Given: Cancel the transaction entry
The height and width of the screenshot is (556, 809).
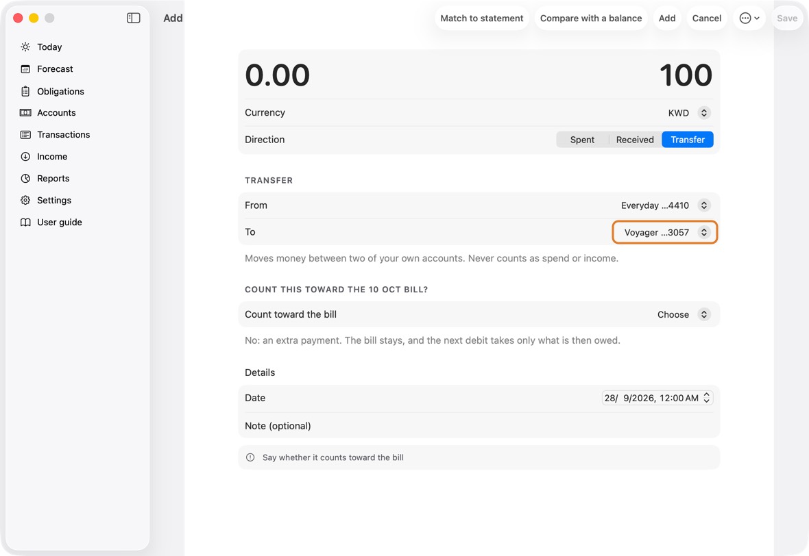Looking at the screenshot, I should [x=706, y=18].
